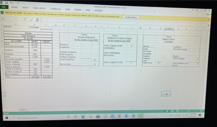Click the Excel taskbar icon
Screen dimensions: 217x127
click(x=134, y=116)
